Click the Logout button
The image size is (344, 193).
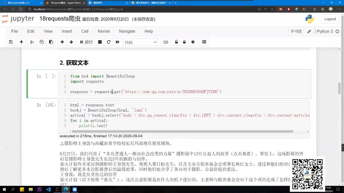(x=330, y=19)
